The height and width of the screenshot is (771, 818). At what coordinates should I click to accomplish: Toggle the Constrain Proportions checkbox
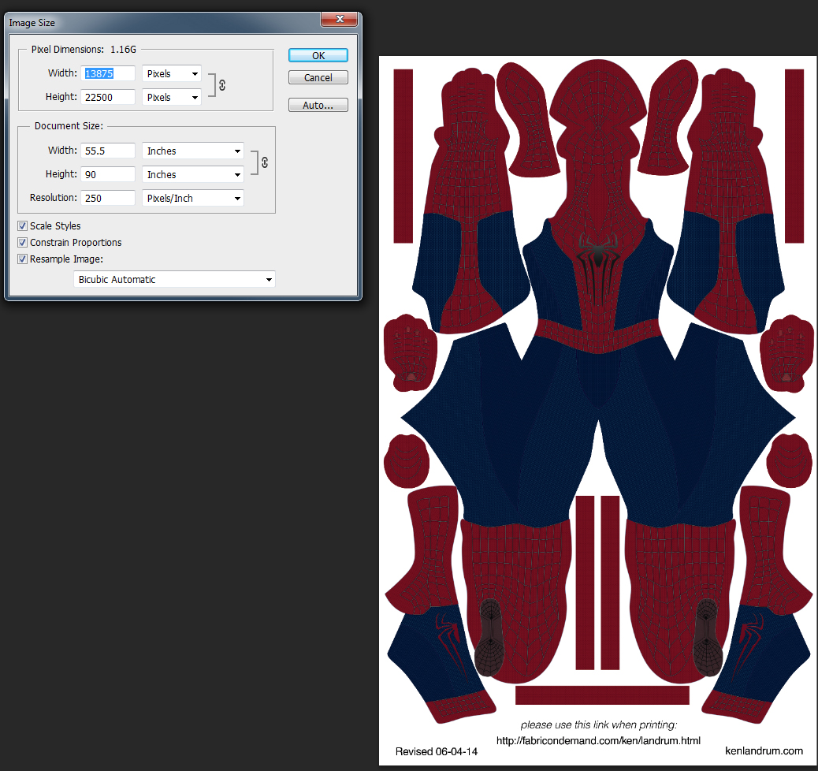[x=22, y=242]
